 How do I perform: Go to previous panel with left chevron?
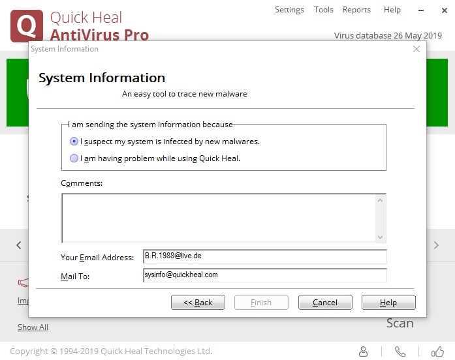pos(19,245)
